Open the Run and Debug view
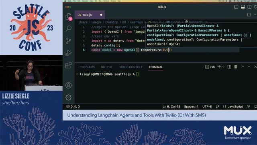Viewport: 257px width, 145px height. coord(68,53)
